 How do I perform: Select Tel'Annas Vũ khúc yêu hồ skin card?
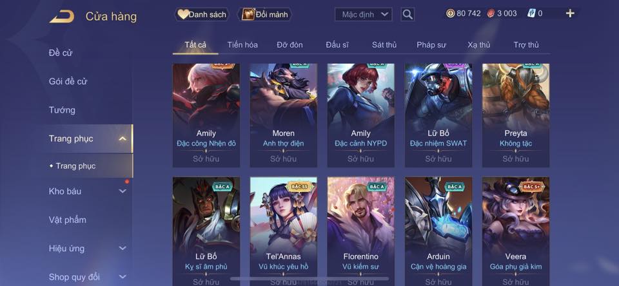click(284, 231)
